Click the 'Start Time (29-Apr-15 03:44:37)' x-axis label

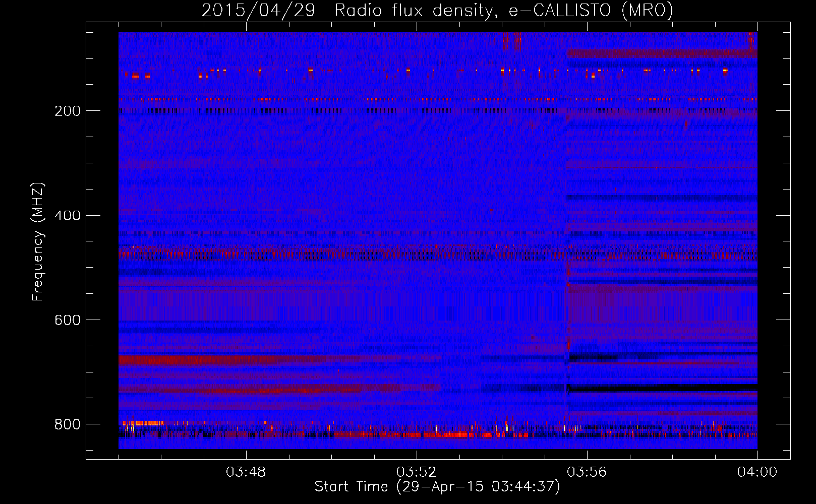[437, 487]
